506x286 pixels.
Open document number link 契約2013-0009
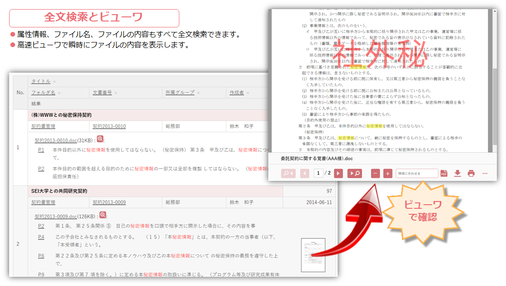(109, 202)
